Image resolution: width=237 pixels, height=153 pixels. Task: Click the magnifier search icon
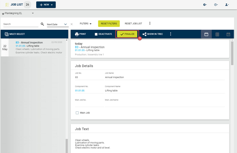42,24
